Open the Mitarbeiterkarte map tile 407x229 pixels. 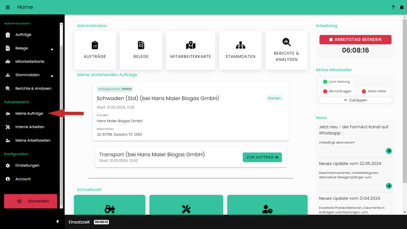(x=190, y=50)
